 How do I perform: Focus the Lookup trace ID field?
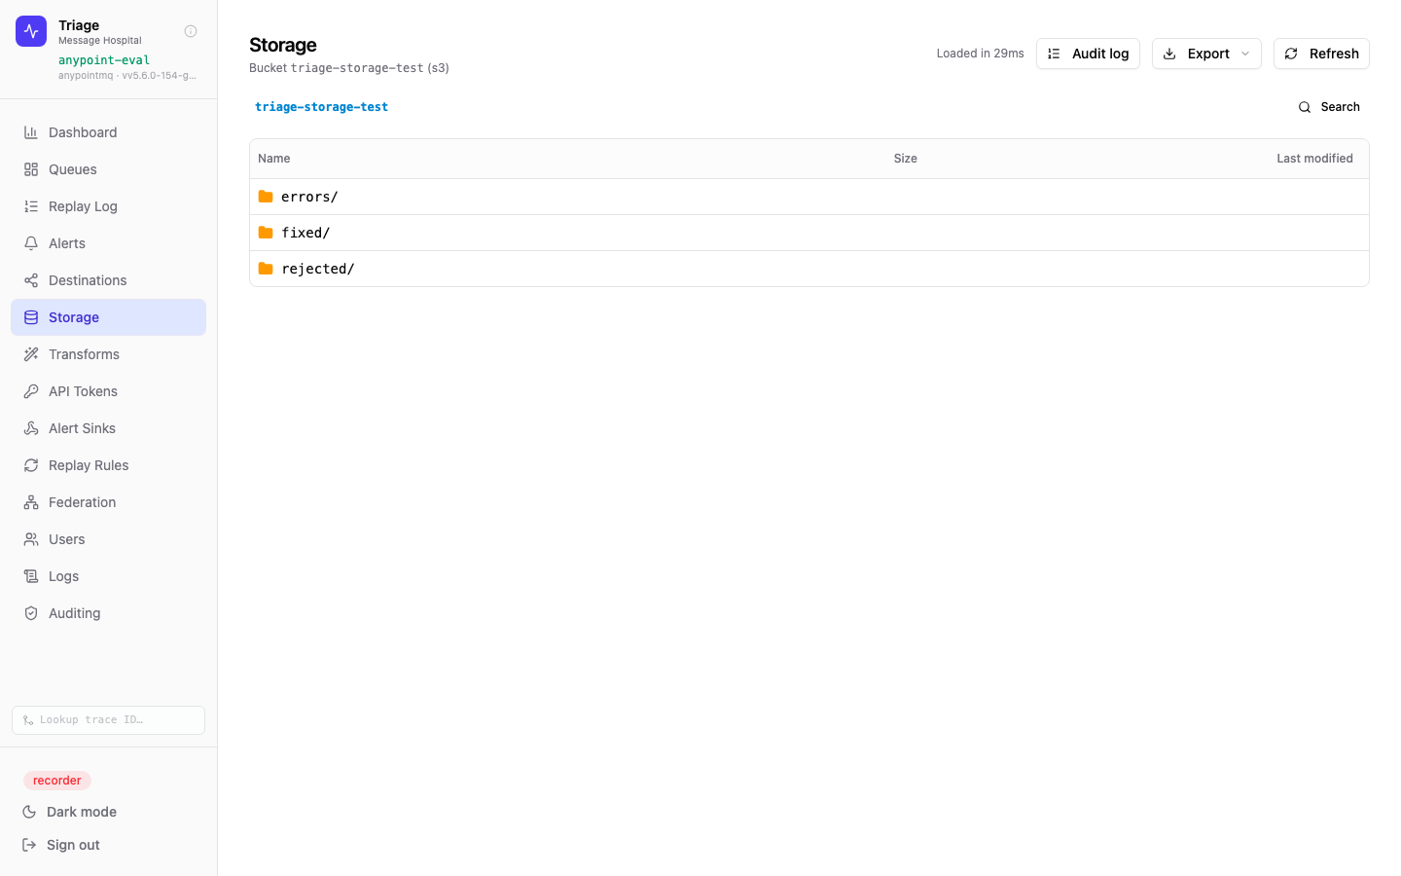tap(108, 720)
